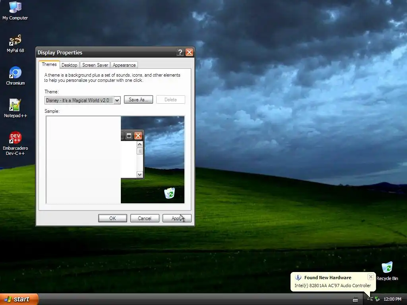Viewport: 407px width, 305px height.
Task: Click the help question mark in Display Properties
Action: click(180, 52)
